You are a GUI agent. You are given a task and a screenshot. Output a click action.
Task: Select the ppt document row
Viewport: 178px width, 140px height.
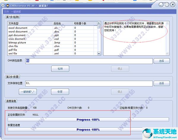point(53,35)
